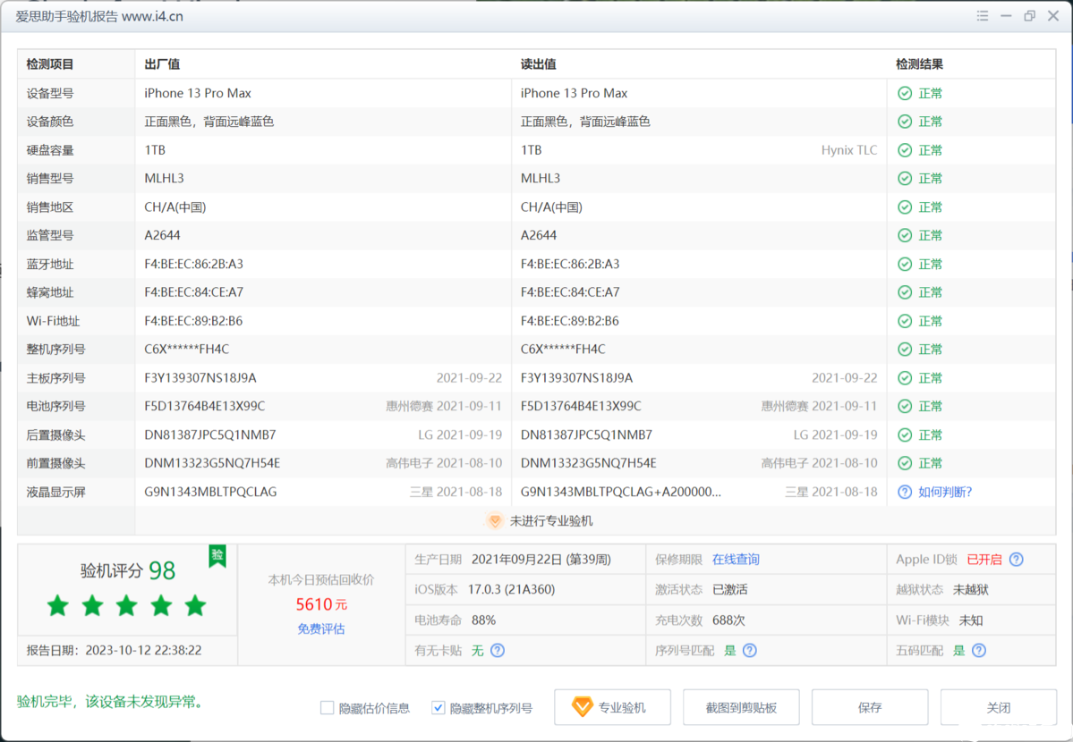1073x742 pixels.
Task: Click the green check icon for 后置摄像头
Action: click(905, 435)
